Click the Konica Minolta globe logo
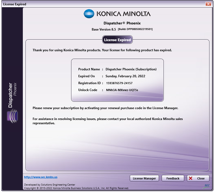215x193 pixels. (89, 14)
